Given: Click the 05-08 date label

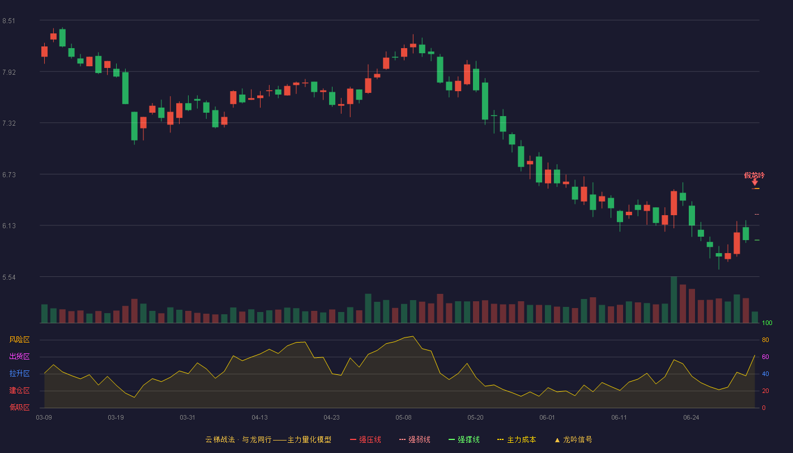Looking at the screenshot, I should tap(403, 417).
